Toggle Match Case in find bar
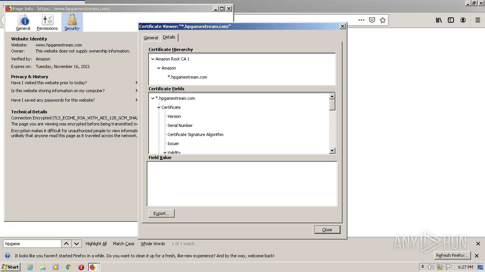Image resolution: width=485 pixels, height=272 pixels. click(x=124, y=244)
